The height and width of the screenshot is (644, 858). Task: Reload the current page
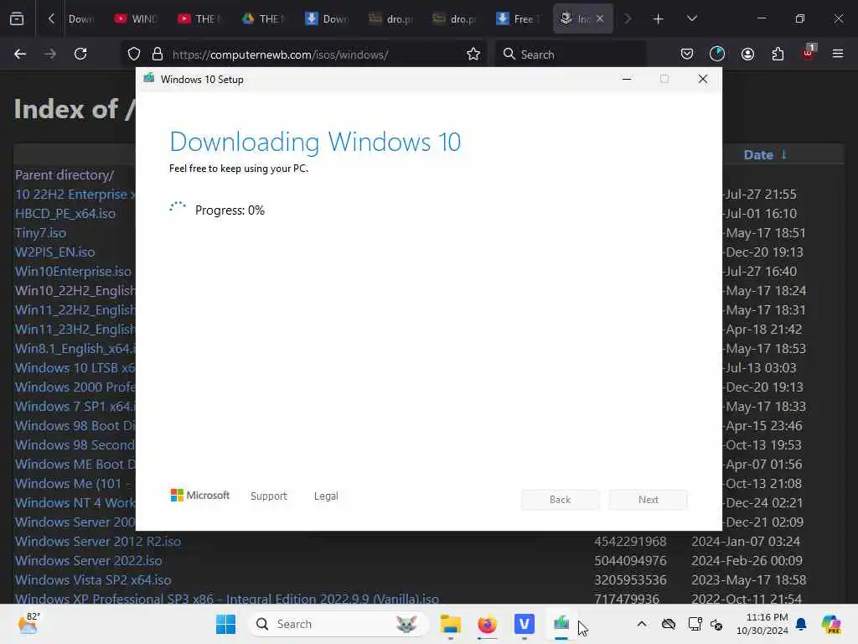(81, 55)
